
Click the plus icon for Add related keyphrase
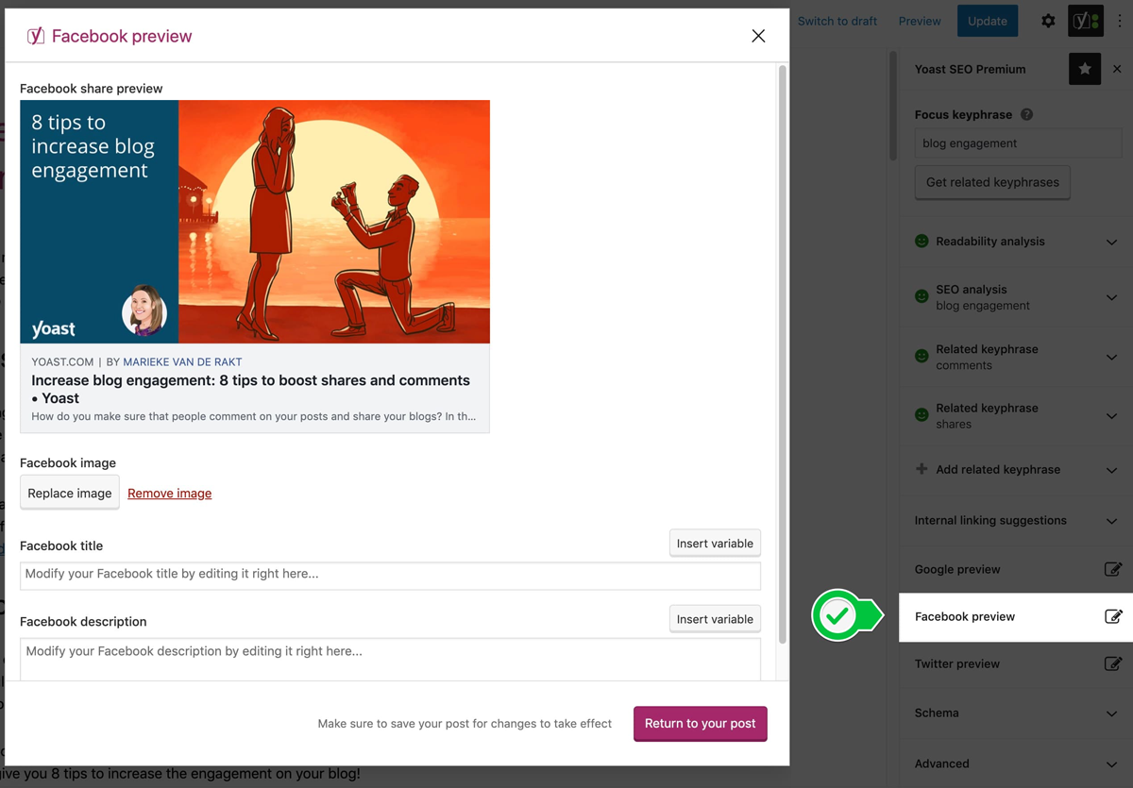click(x=921, y=469)
